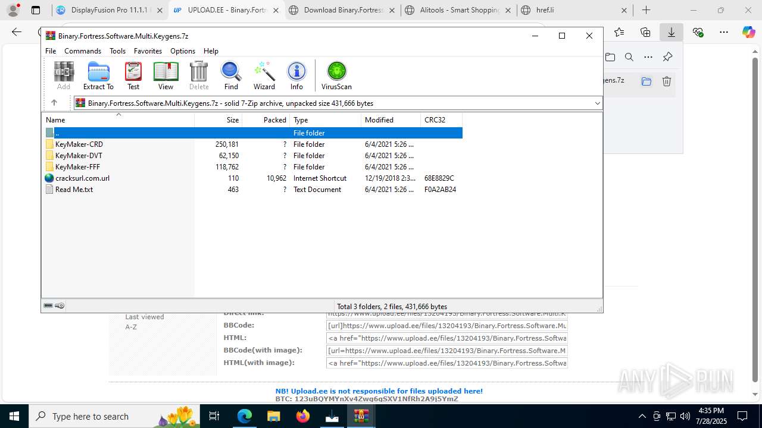The height and width of the screenshot is (428, 762).
Task: Show archive Info
Action: pos(296,76)
